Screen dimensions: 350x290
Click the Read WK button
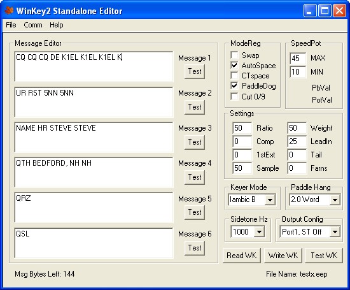click(x=242, y=256)
